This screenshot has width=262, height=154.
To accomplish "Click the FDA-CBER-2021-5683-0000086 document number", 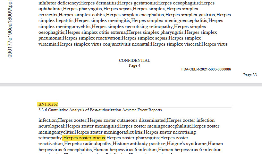I will (206, 69).
